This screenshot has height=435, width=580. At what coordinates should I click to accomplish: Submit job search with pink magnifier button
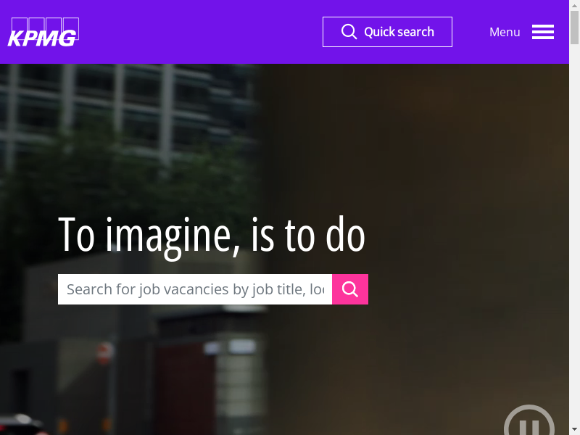pos(350,289)
